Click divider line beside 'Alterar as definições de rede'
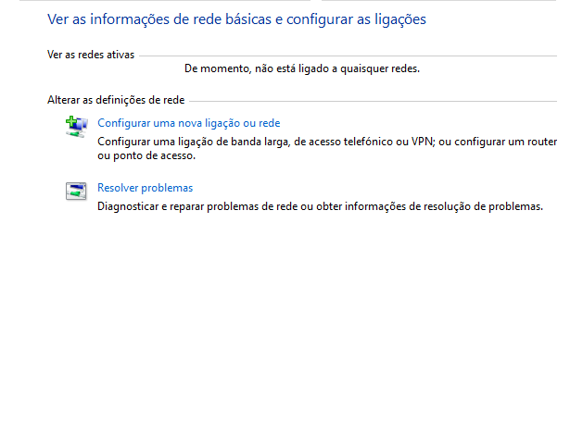Screen dimensions: 570x421 tap(373, 101)
